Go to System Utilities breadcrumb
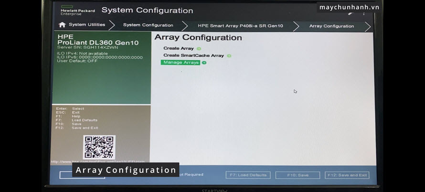This screenshot has height=192, width=425. [x=87, y=25]
